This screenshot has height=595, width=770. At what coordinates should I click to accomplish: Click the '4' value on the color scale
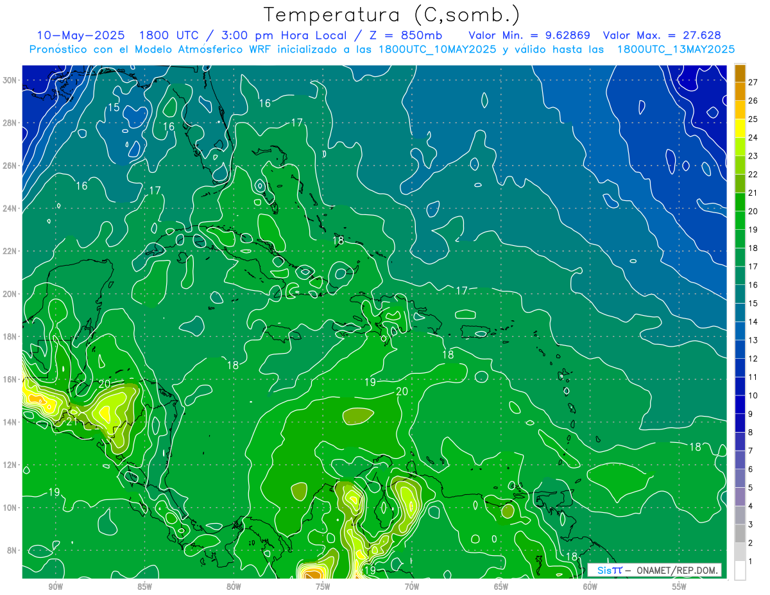(751, 506)
